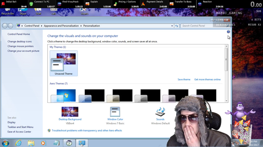Click the Aero Themes (7) heading
Screen dimensions: 263x147
pyautogui.click(x=58, y=83)
